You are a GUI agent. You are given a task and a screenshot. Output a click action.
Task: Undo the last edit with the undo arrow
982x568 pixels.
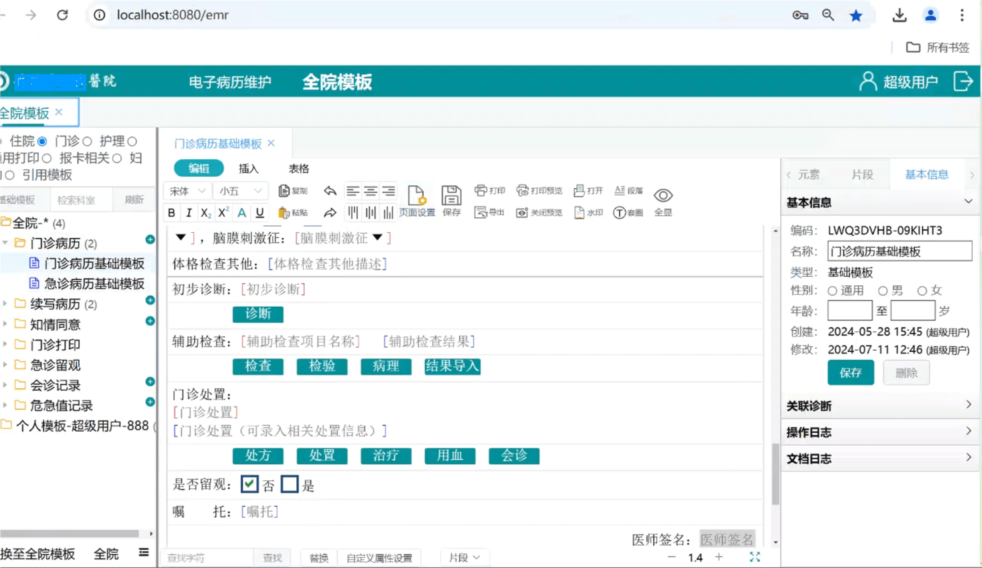pos(330,191)
